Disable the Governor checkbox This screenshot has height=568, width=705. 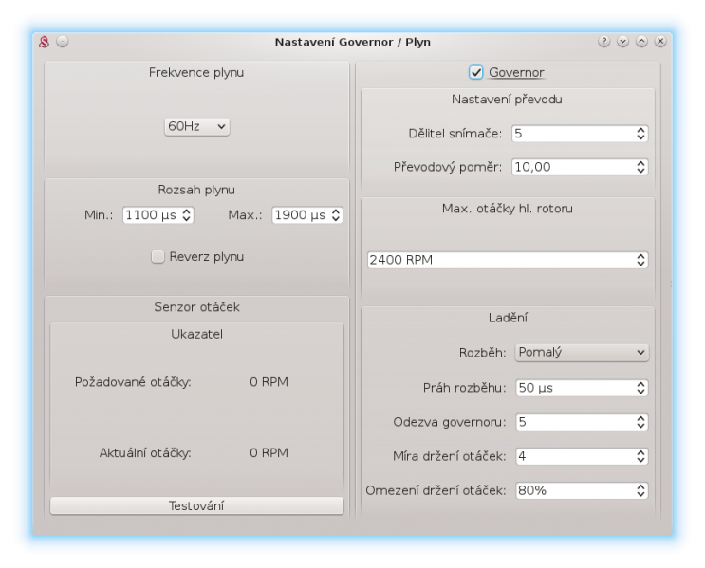coord(476,72)
